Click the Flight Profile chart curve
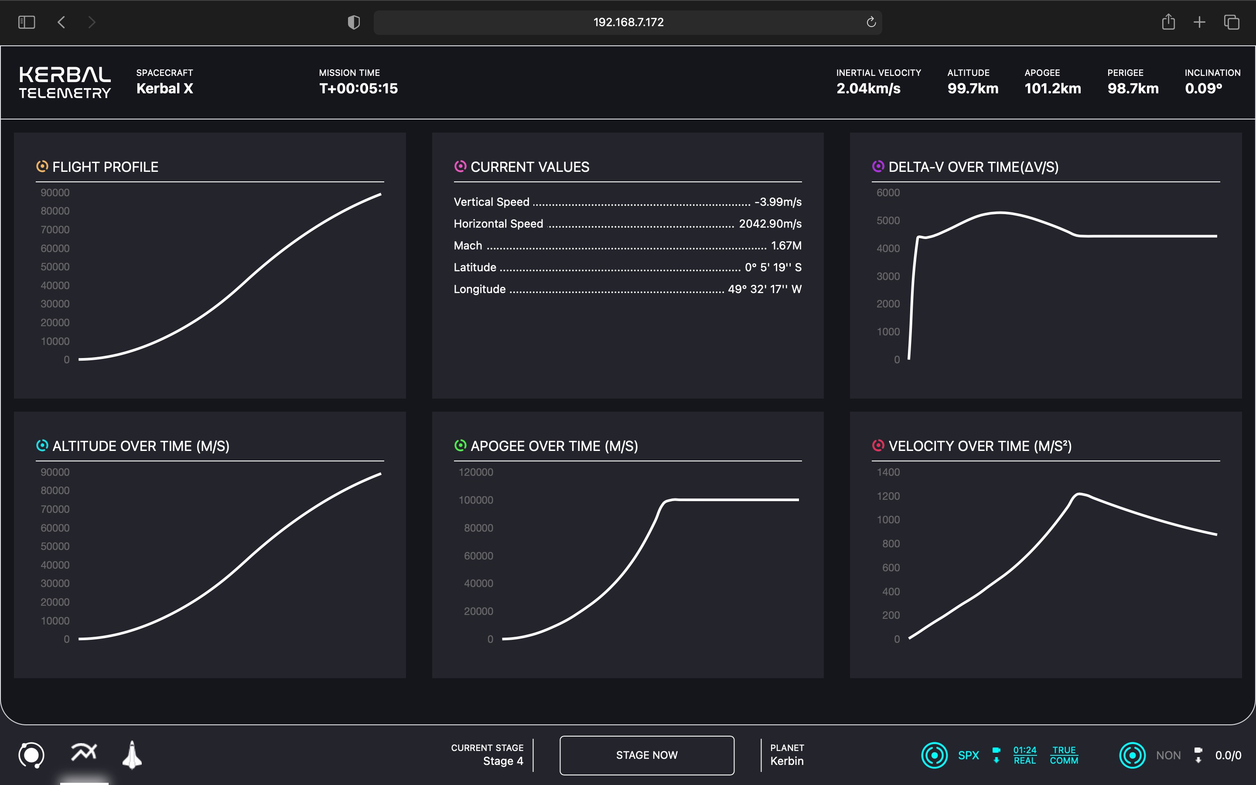The image size is (1256, 785). (229, 276)
